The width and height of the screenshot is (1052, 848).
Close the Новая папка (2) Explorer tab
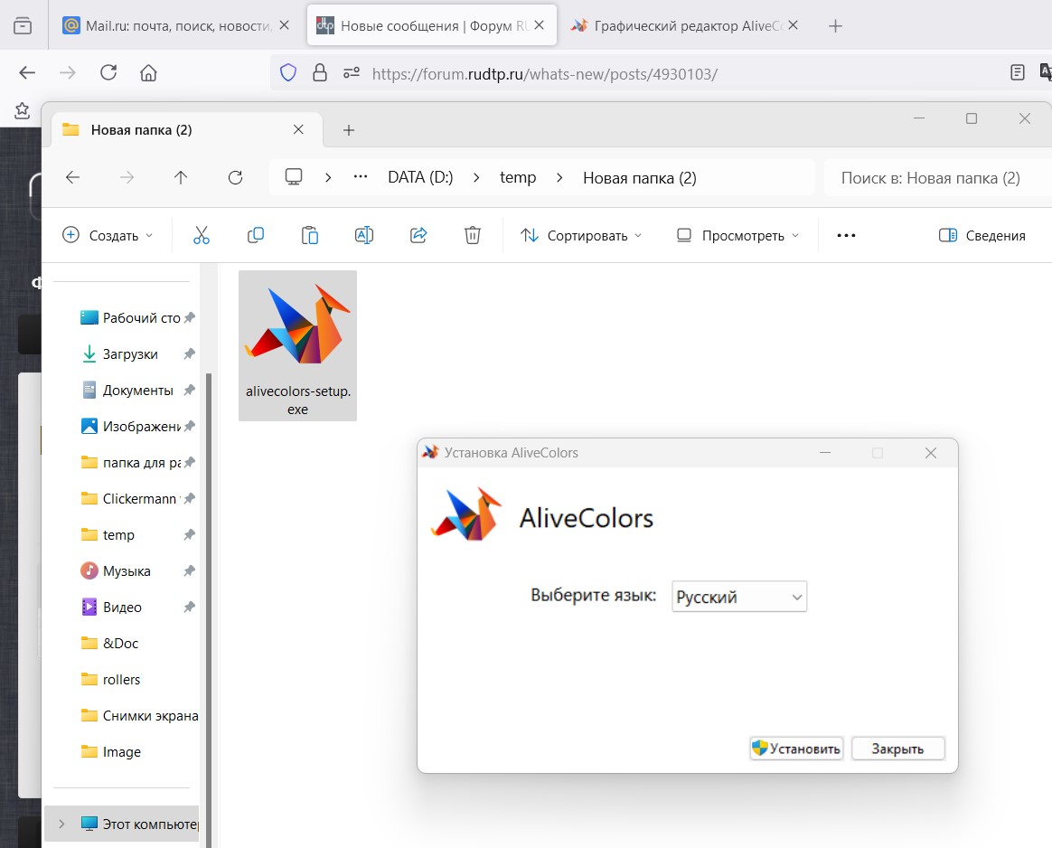tap(298, 129)
